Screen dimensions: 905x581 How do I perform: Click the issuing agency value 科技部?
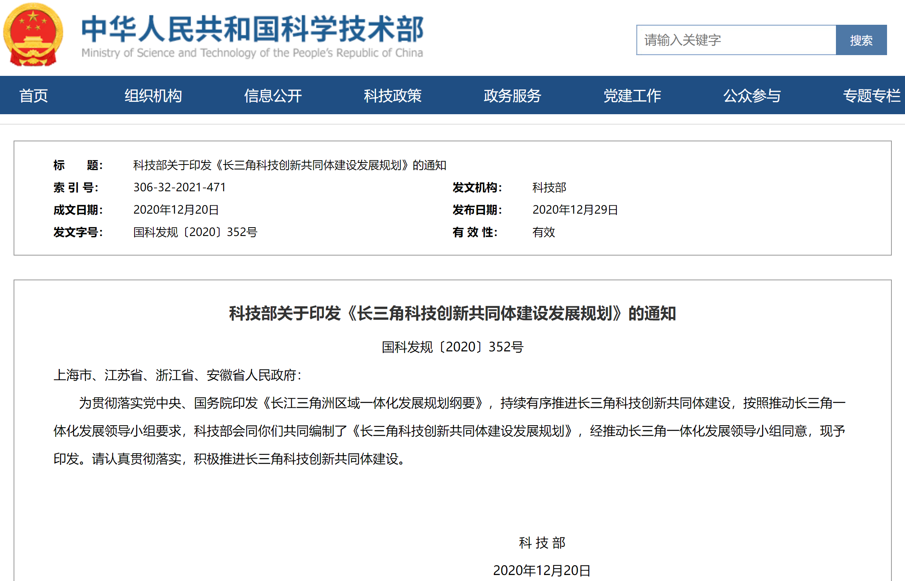549,187
